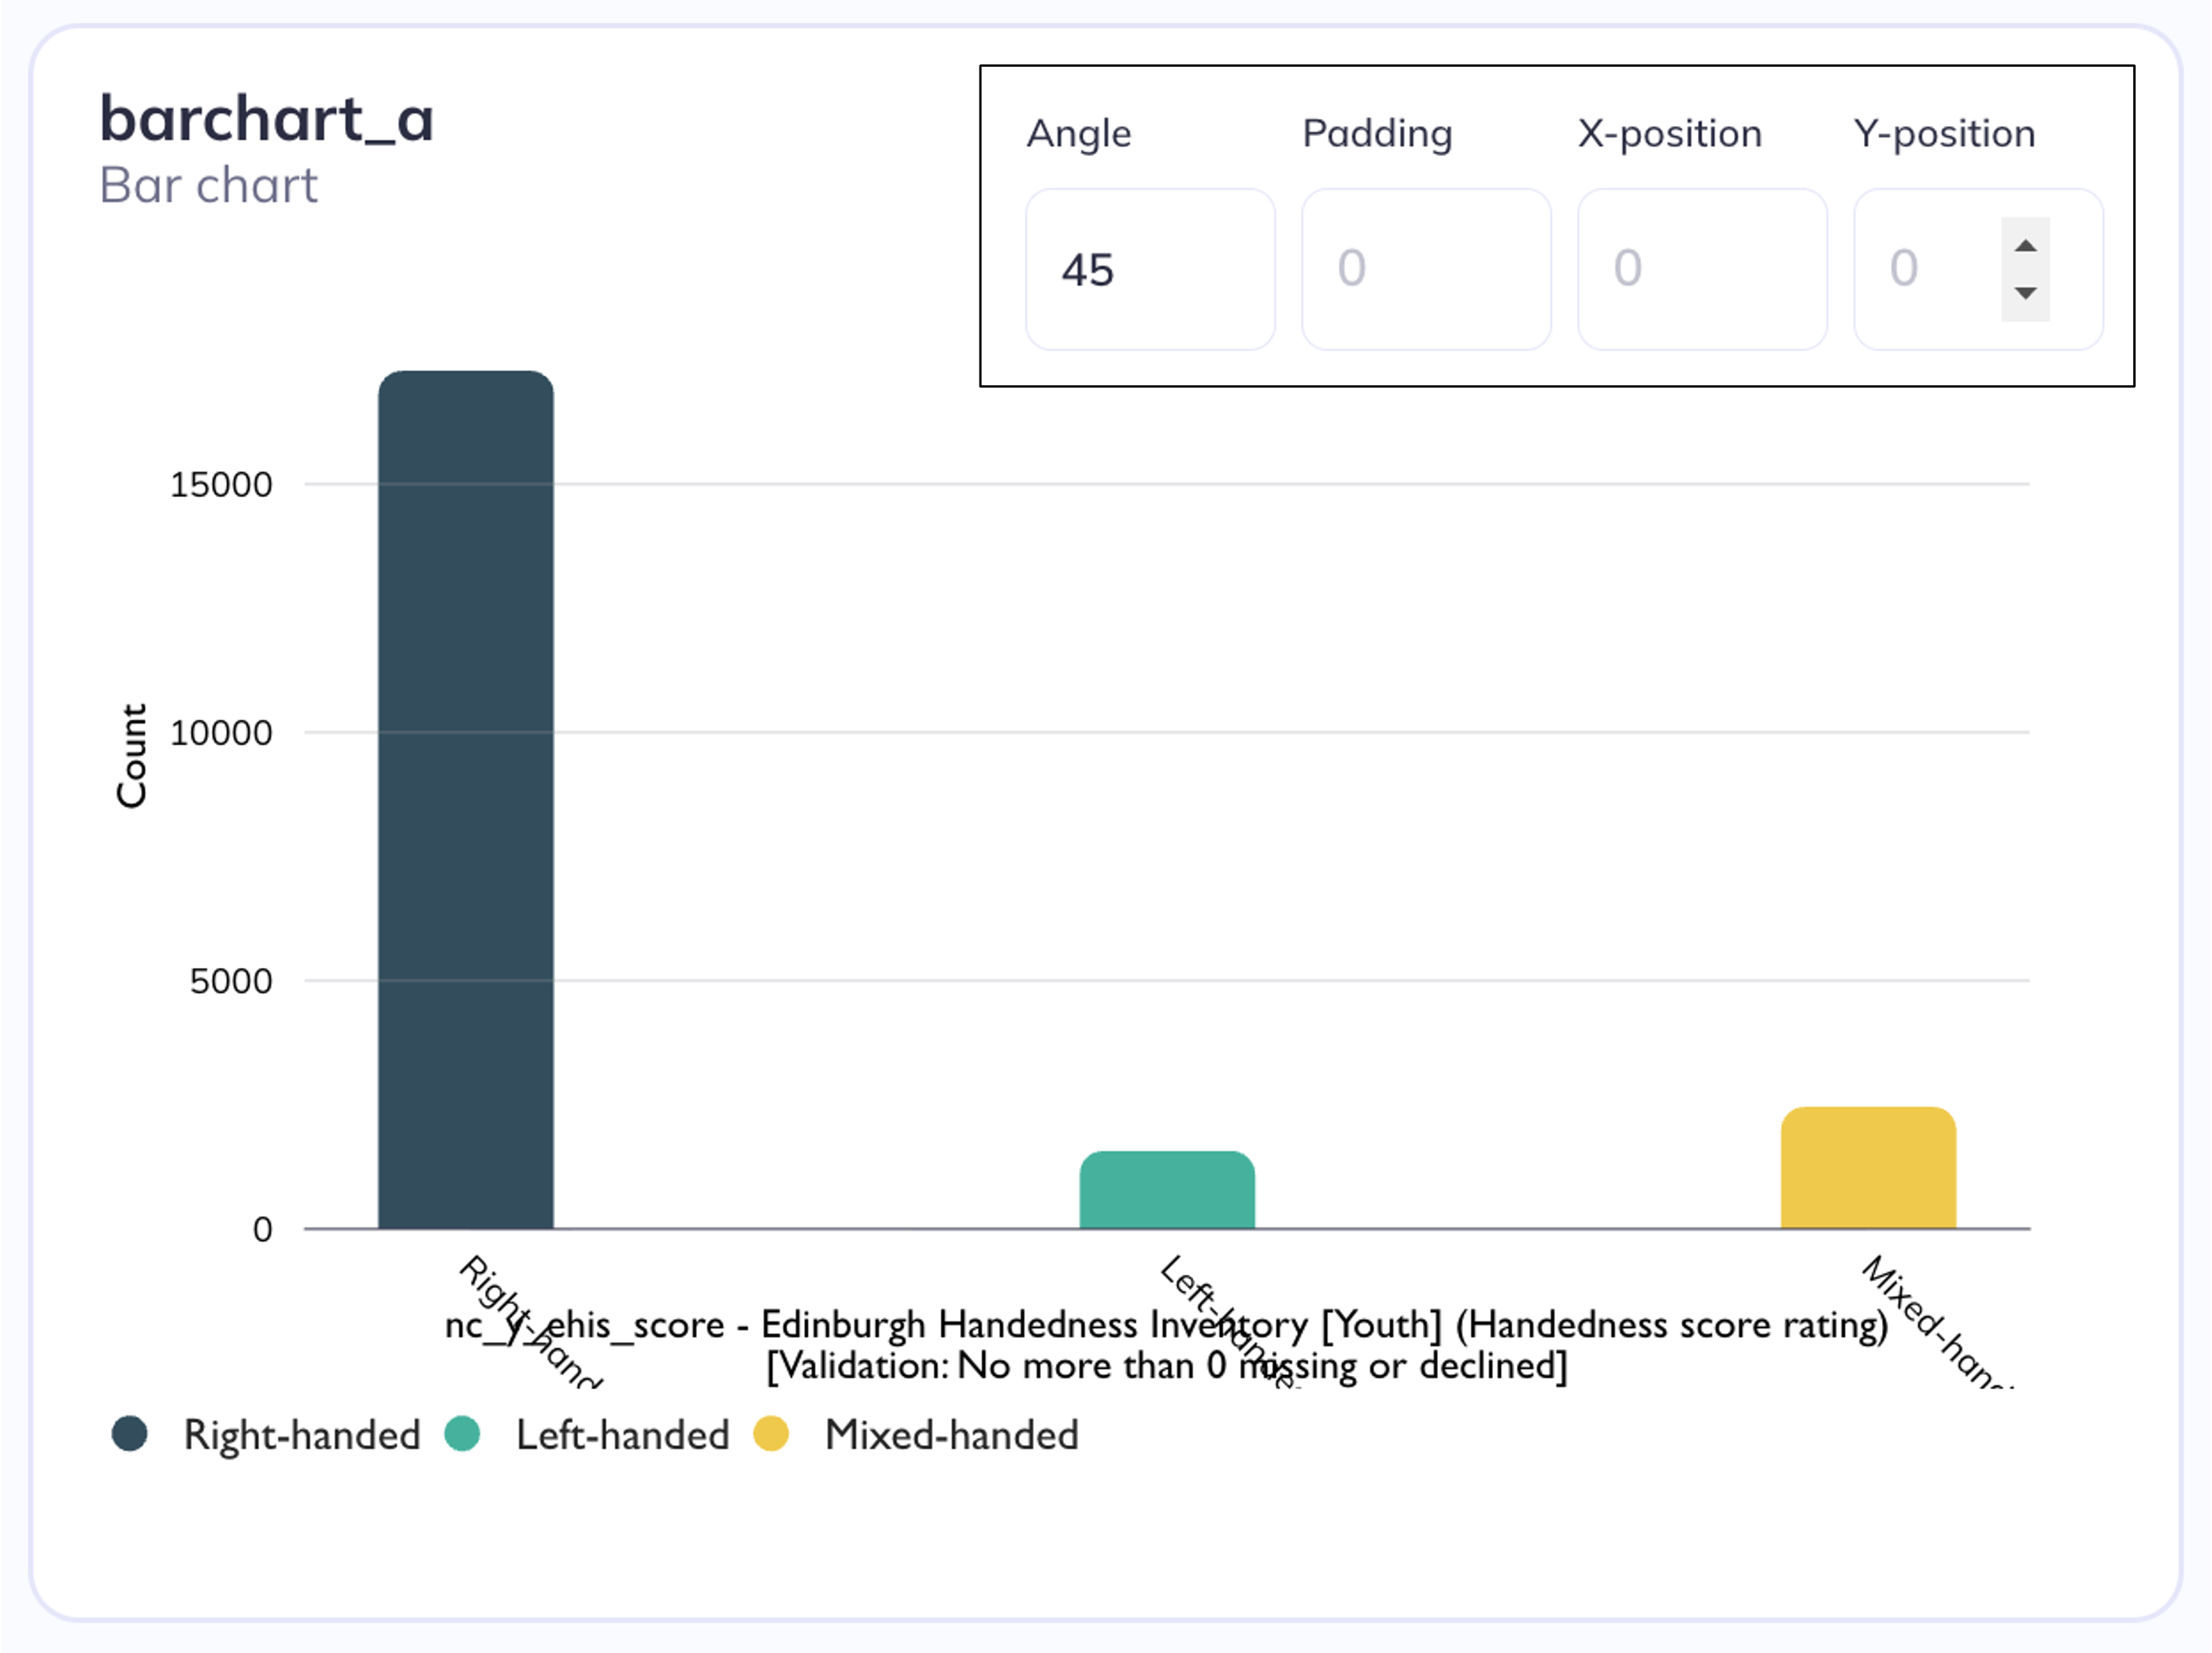
Task: Click the Padding input field
Action: click(x=1426, y=269)
